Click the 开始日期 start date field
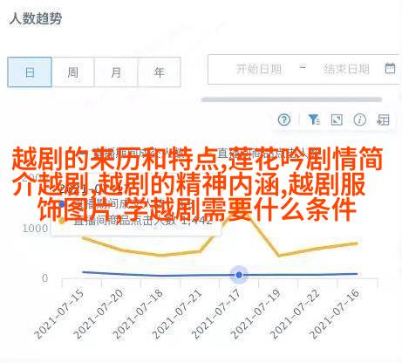 258,69
